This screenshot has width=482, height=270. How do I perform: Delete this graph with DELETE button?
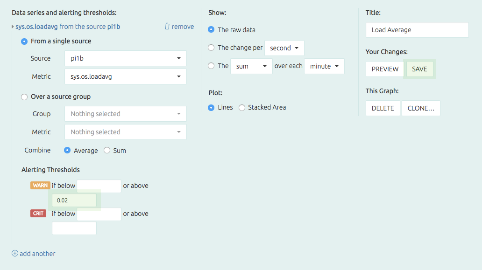(x=383, y=108)
